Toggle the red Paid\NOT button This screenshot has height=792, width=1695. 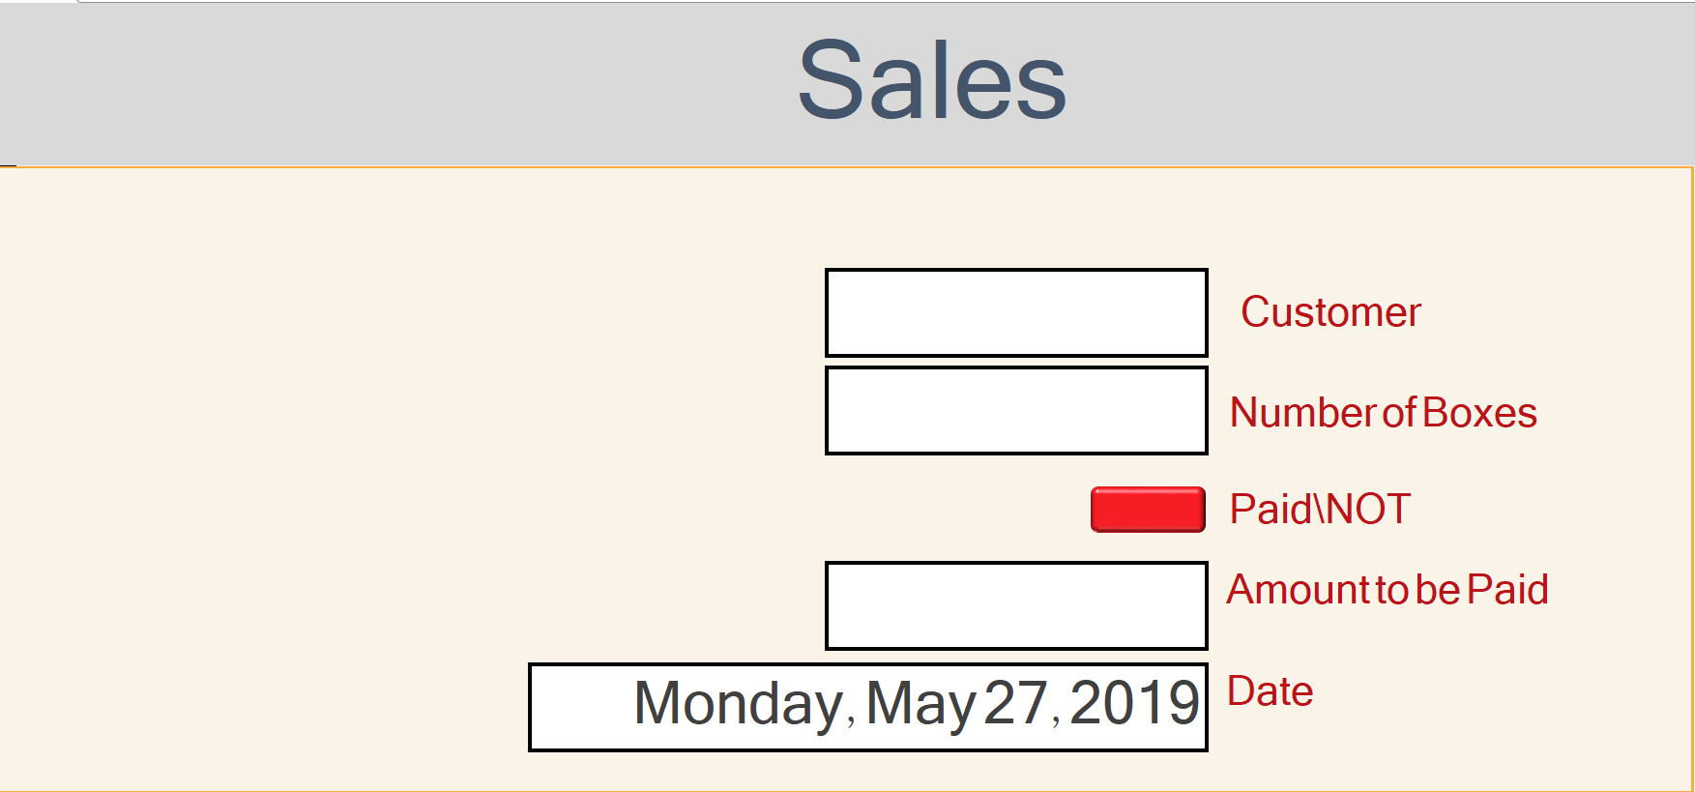pos(1148,510)
